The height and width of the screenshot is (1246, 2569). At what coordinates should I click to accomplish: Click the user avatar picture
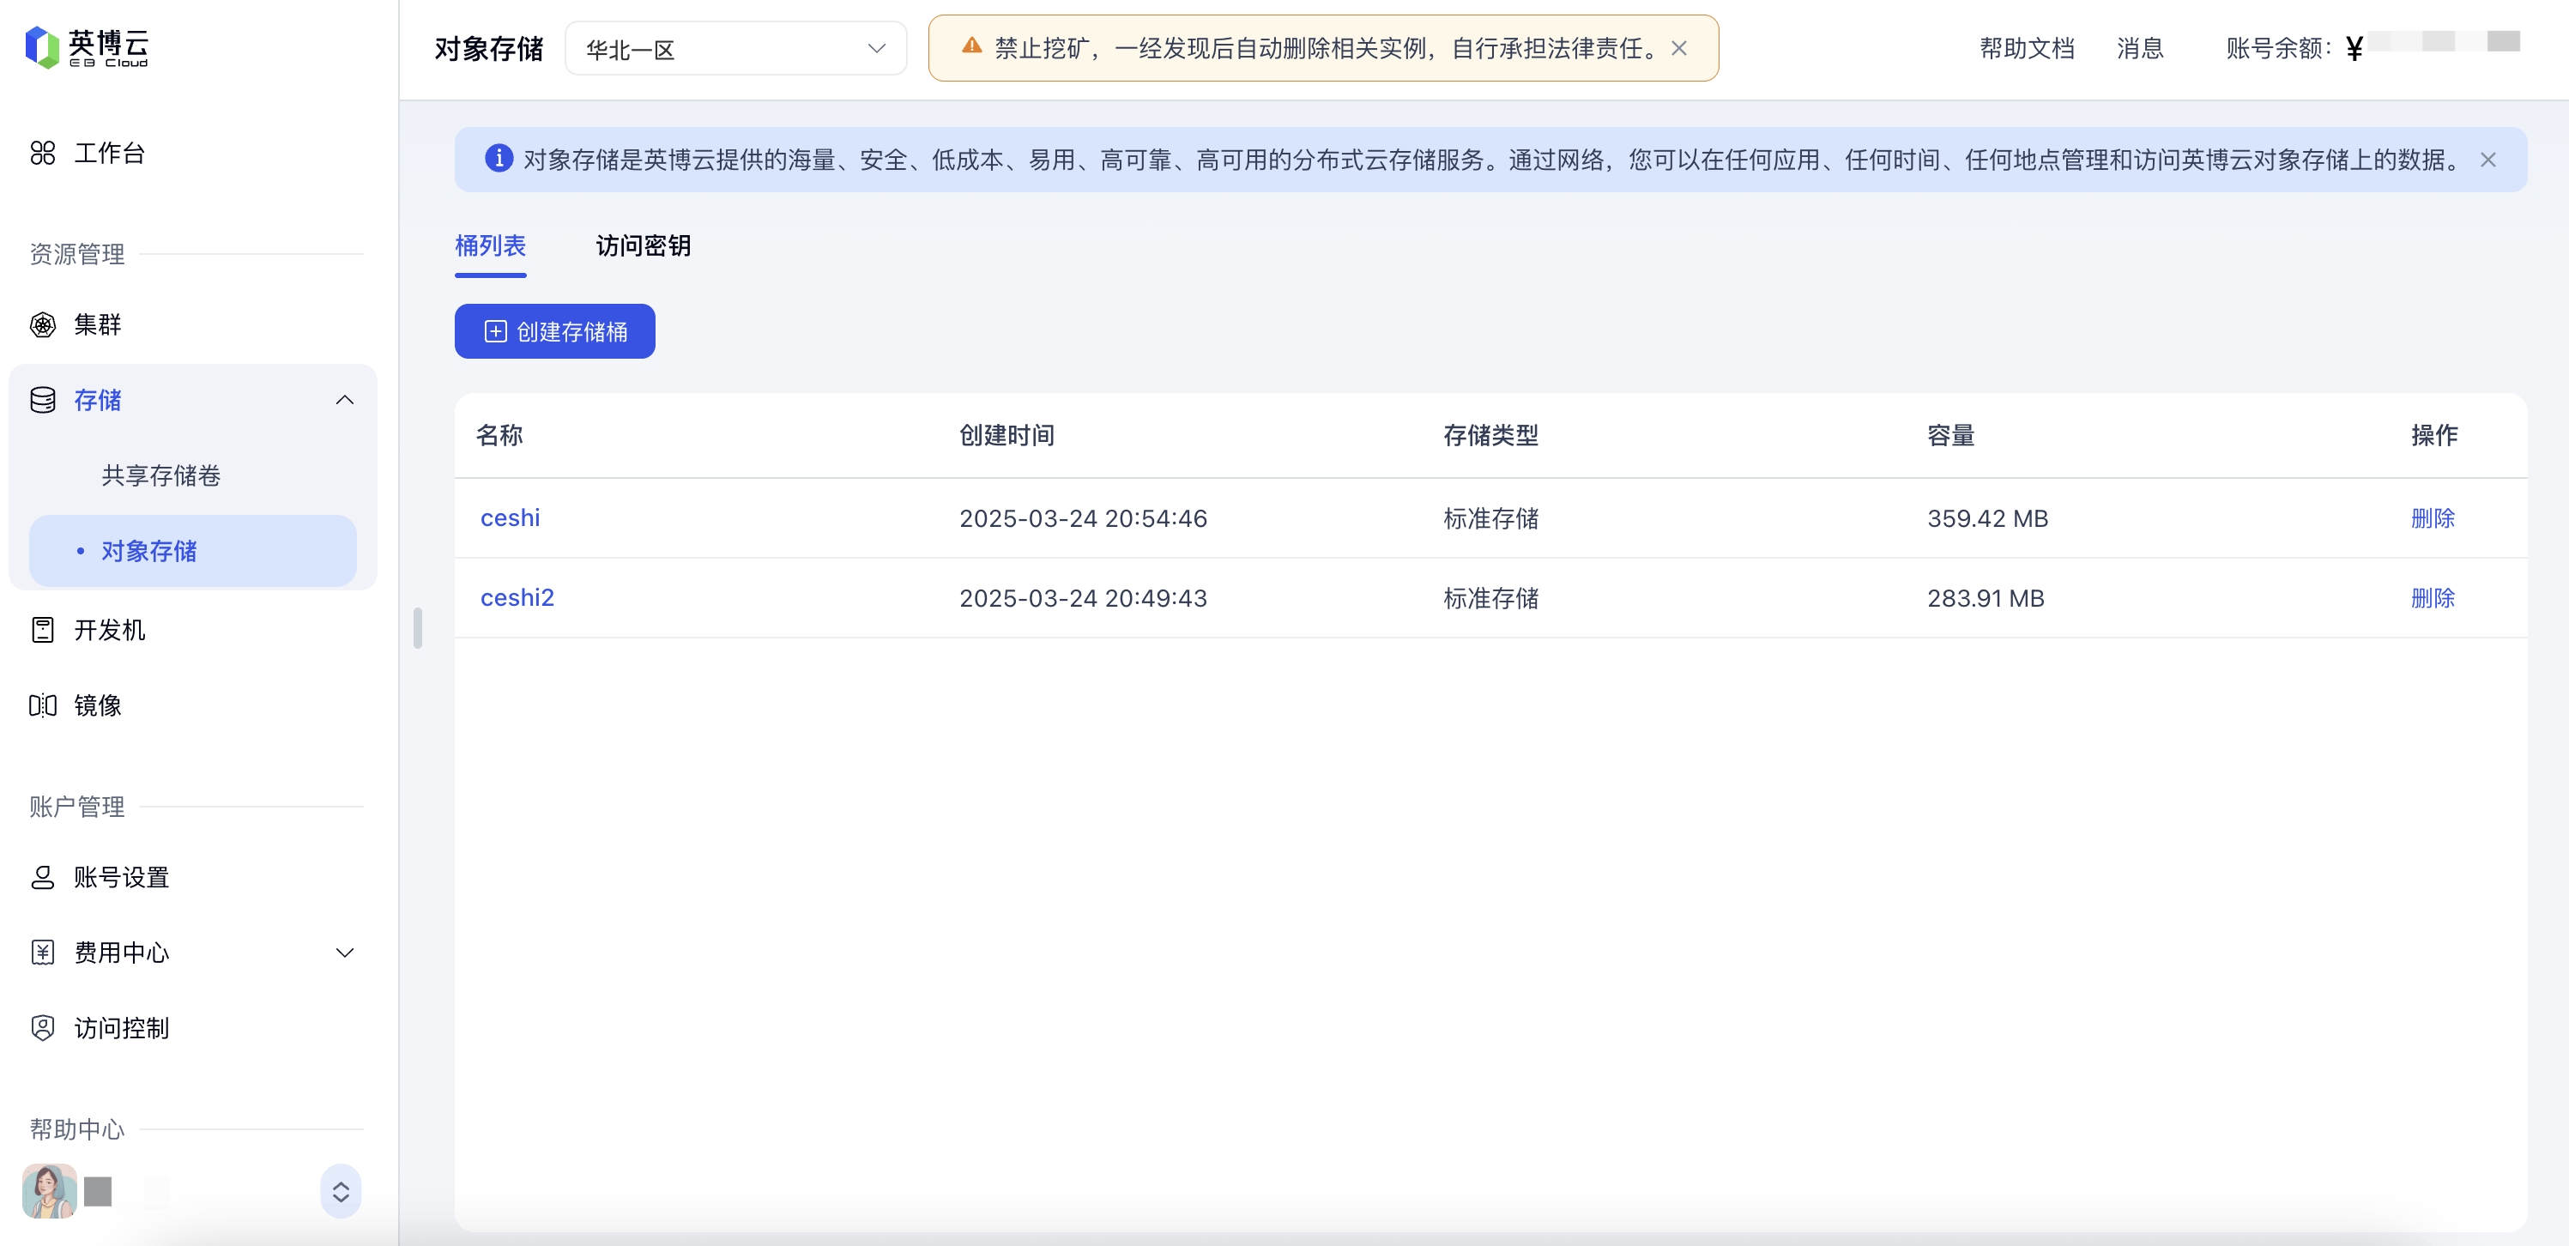[50, 1191]
